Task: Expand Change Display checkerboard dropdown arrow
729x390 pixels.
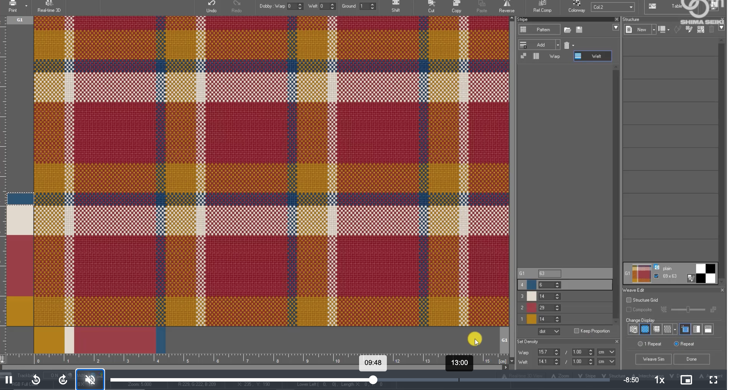Action: click(675, 329)
